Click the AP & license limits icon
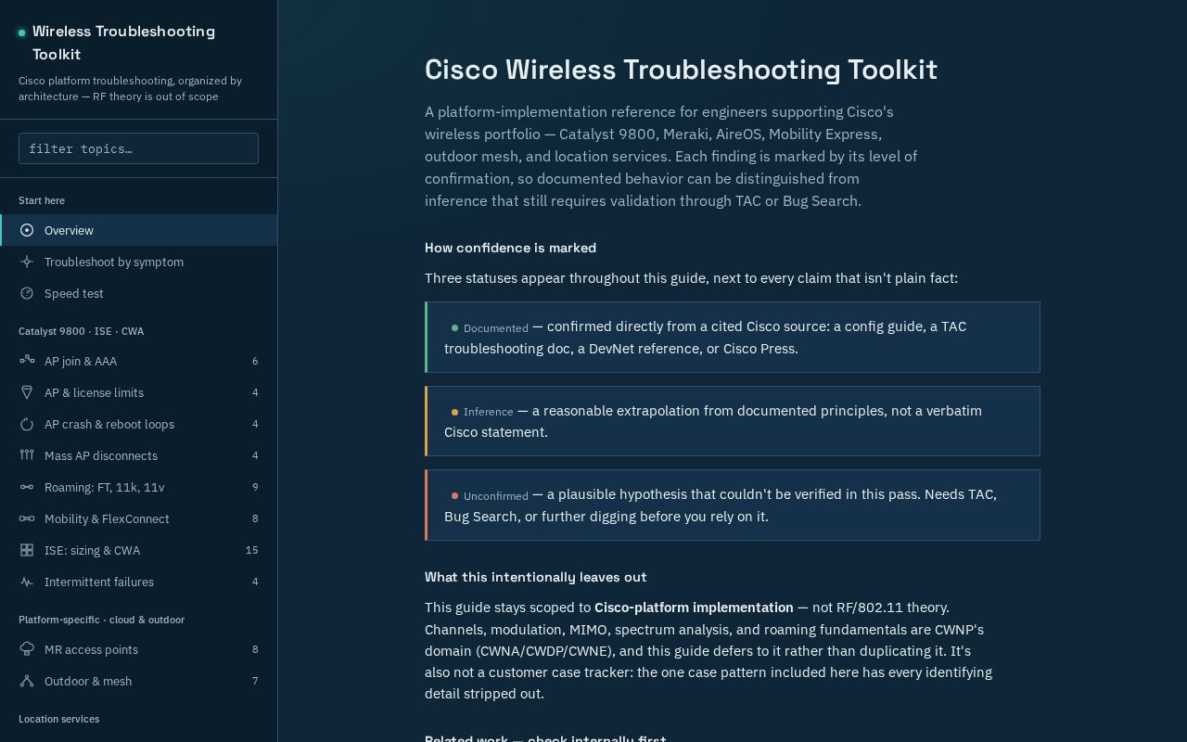1187x742 pixels. coord(27,392)
